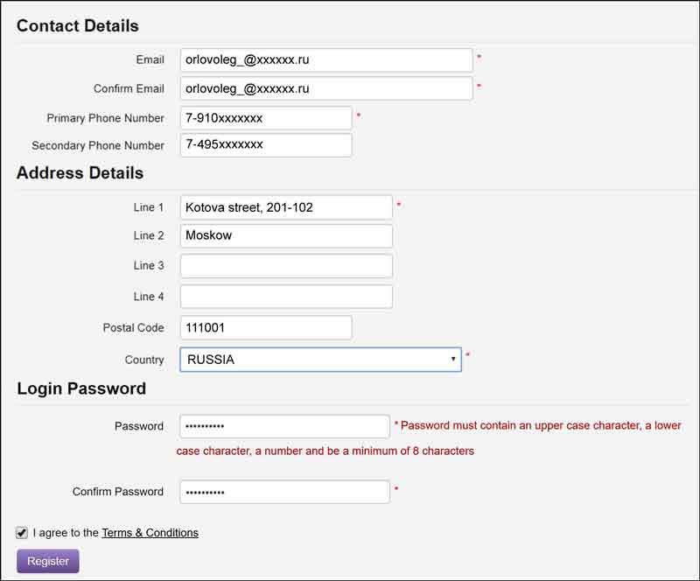Open the Terms & Conditions link
Viewport: 700px width, 581px height.
[x=150, y=533]
